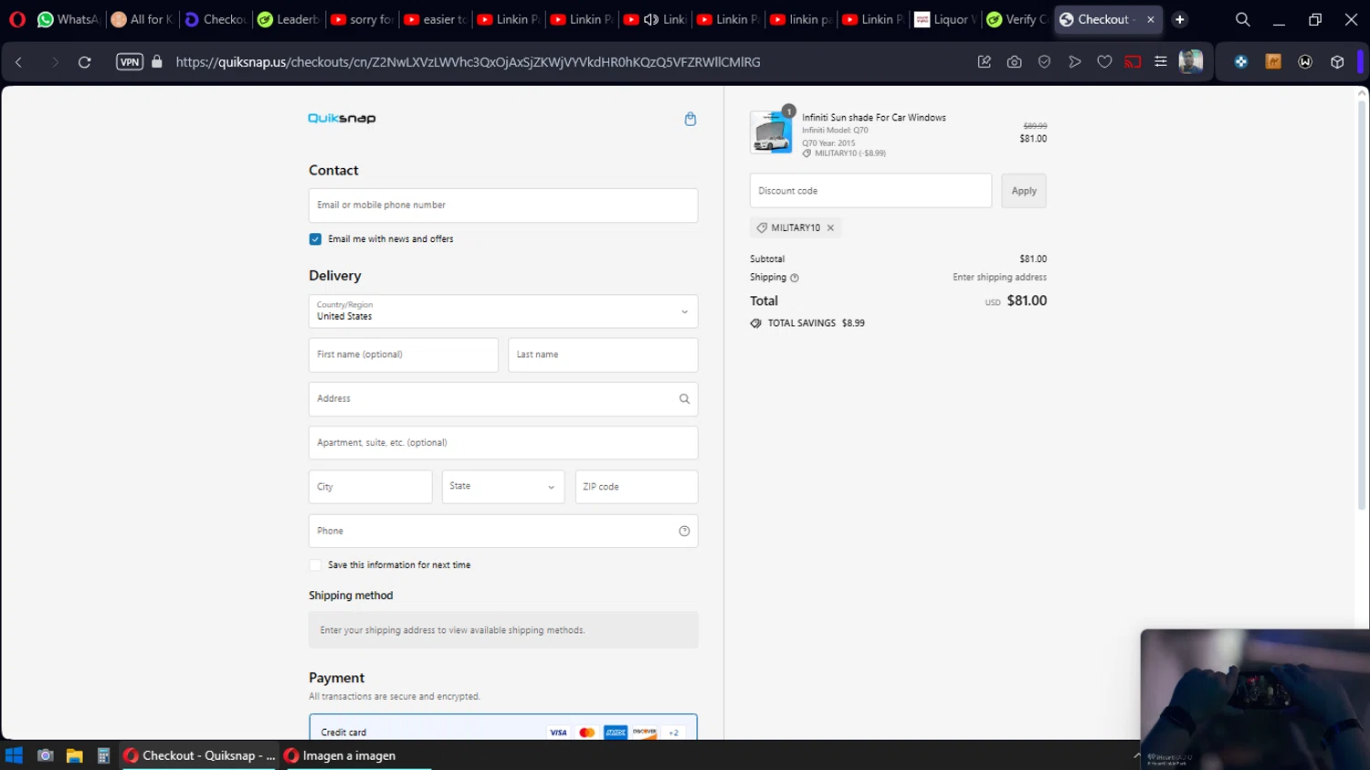
Task: Check Save this information for next time
Action: (315, 565)
